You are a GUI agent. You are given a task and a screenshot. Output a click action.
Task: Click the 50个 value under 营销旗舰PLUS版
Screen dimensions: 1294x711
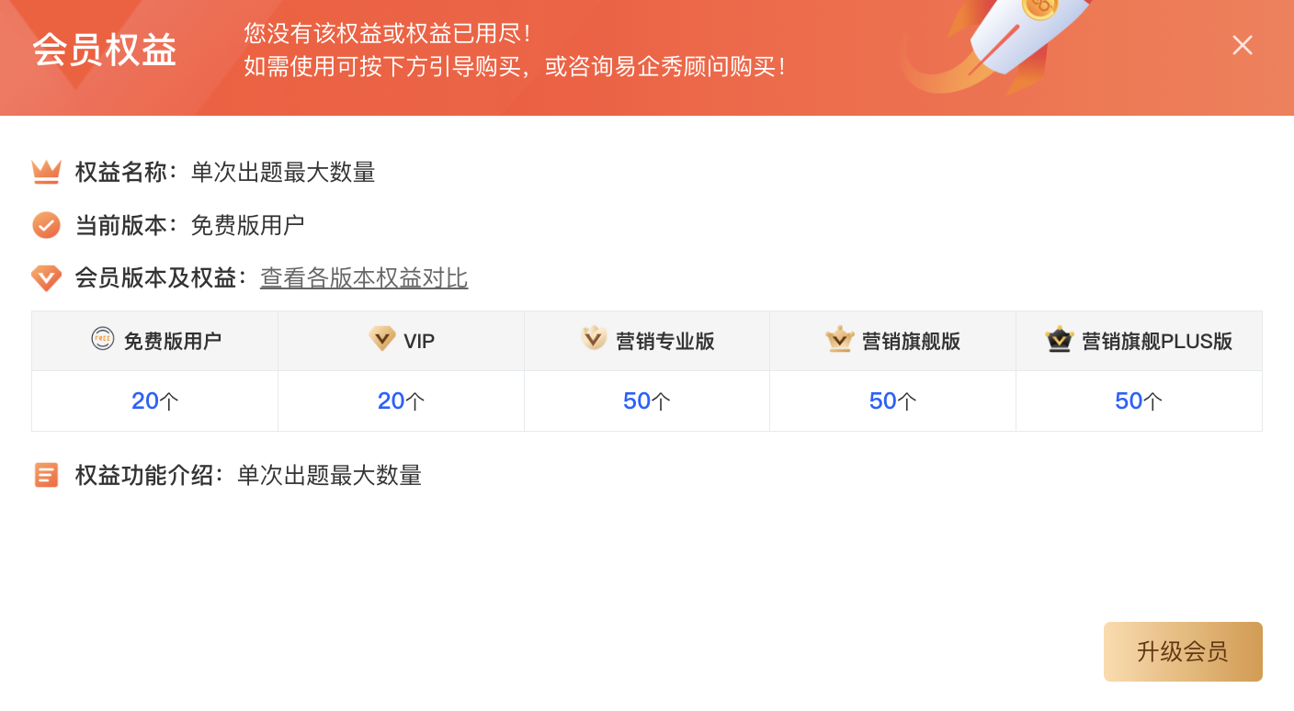coord(1139,401)
